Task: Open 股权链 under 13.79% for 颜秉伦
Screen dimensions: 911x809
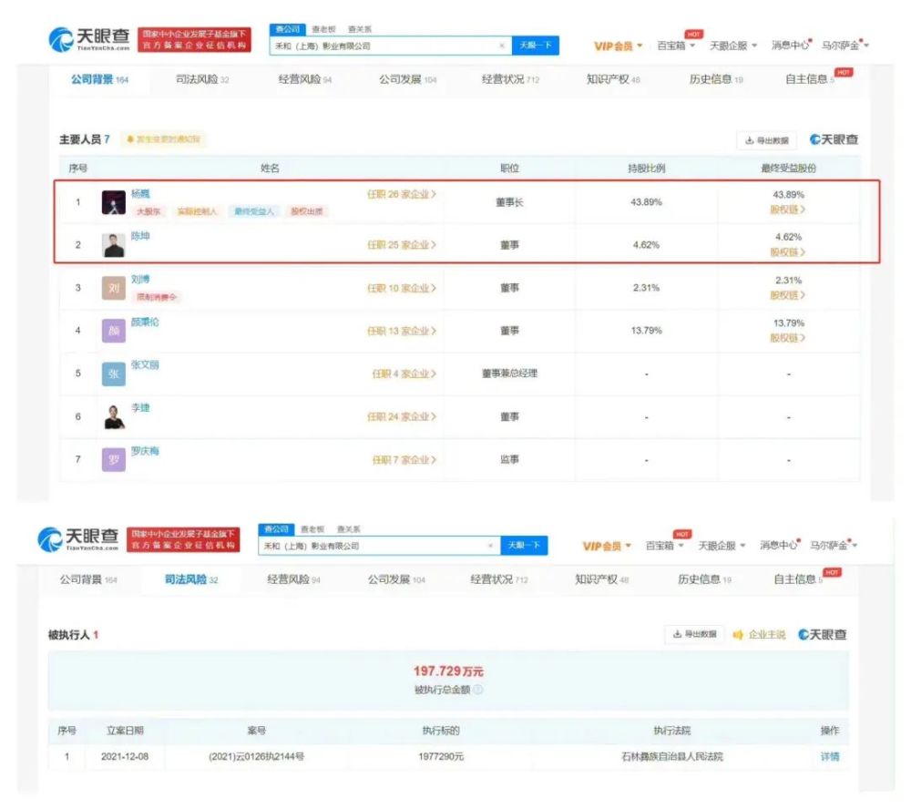Action: coord(788,338)
